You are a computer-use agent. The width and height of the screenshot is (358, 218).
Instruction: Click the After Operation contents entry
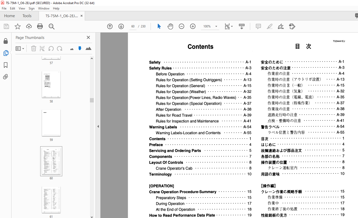pyautogui.click(x=169, y=109)
